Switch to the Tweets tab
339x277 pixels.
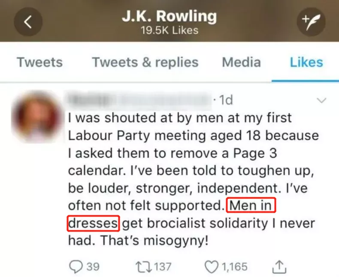[x=39, y=62]
